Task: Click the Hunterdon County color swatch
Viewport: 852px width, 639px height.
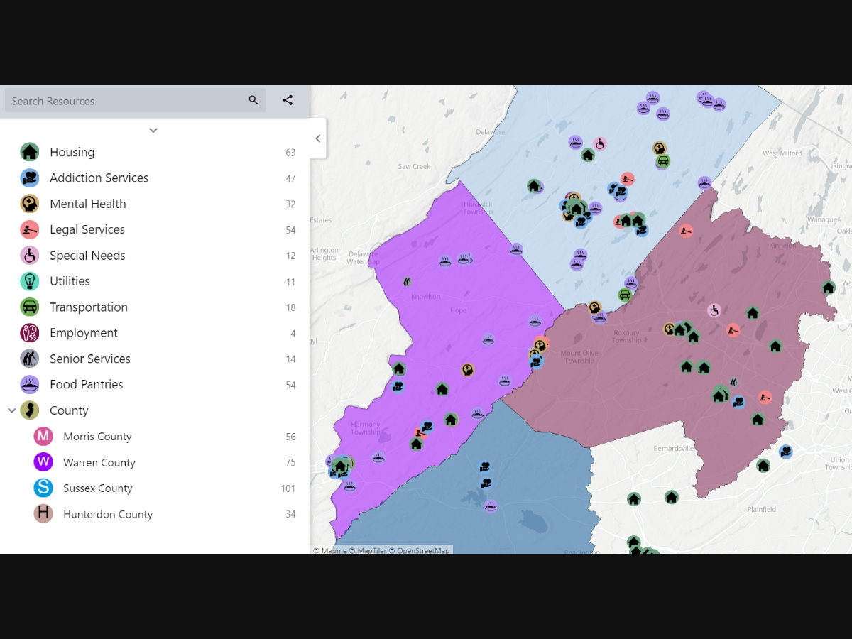Action: click(x=43, y=514)
